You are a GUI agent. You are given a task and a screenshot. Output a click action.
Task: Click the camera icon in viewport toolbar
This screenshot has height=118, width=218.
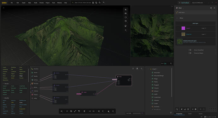point(126,13)
